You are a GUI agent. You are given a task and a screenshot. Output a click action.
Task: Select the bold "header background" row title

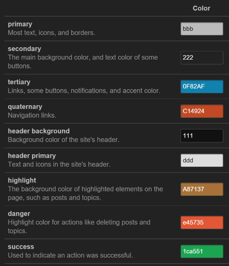point(39,131)
